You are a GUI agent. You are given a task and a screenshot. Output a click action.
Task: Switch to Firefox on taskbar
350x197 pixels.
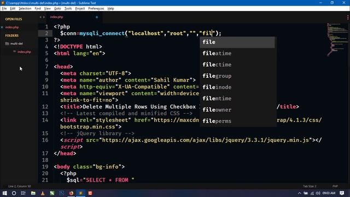point(71,193)
